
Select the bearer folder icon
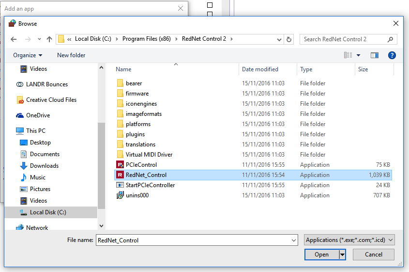click(x=120, y=83)
